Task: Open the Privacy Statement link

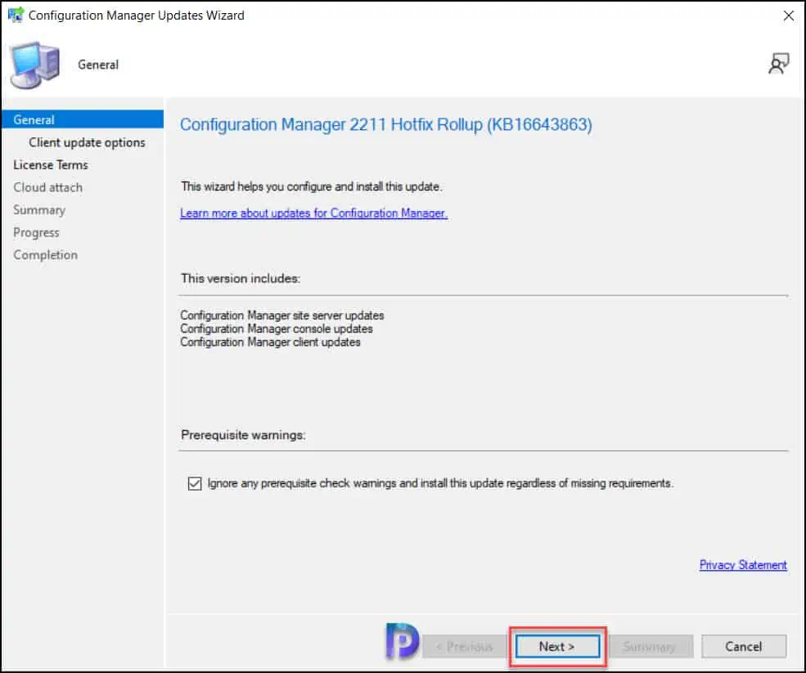Action: pyautogui.click(x=743, y=565)
